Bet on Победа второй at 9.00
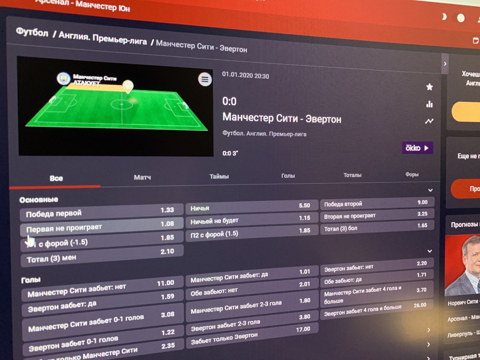This screenshot has width=480, height=360. (377, 203)
